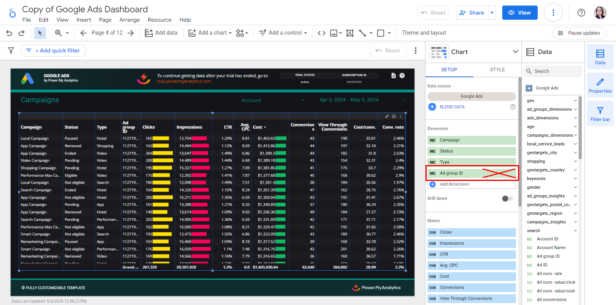Image resolution: width=616 pixels, height=305 pixels.
Task: Click the BLEND DATA link
Action: click(452, 107)
